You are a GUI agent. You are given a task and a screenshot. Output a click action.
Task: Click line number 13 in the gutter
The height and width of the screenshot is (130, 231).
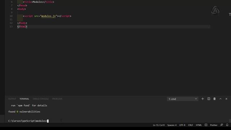pos(11,26)
